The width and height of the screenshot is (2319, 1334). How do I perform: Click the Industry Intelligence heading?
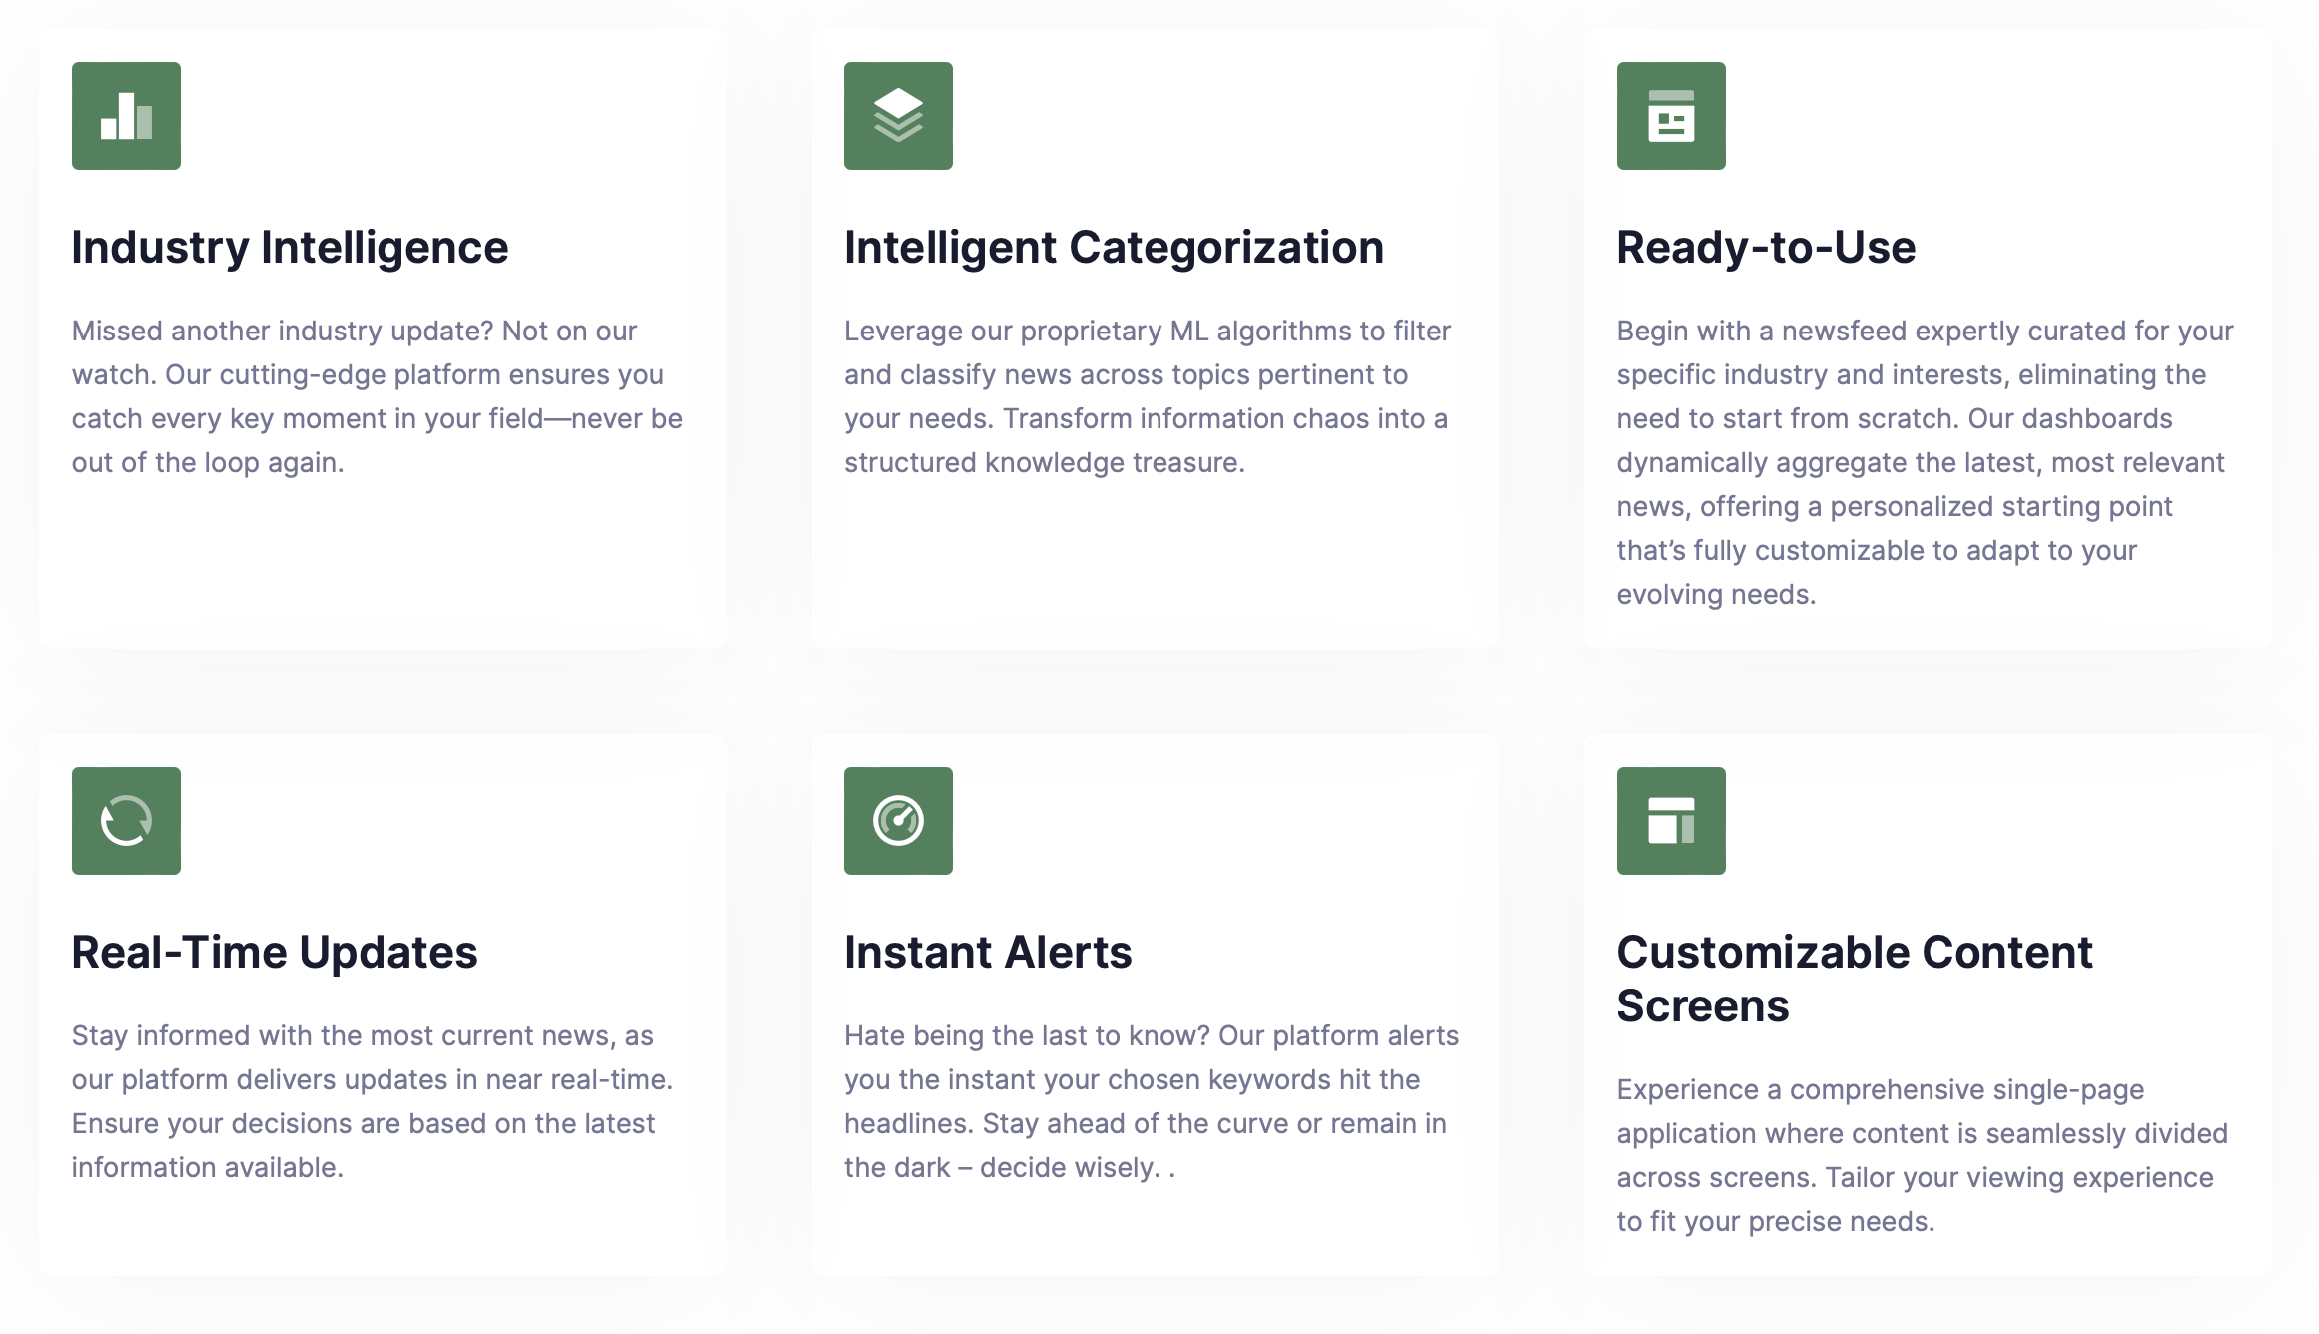[290, 248]
